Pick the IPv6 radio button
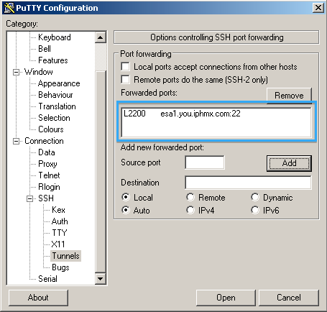Viewport: 327px width, 312px height. pos(255,210)
